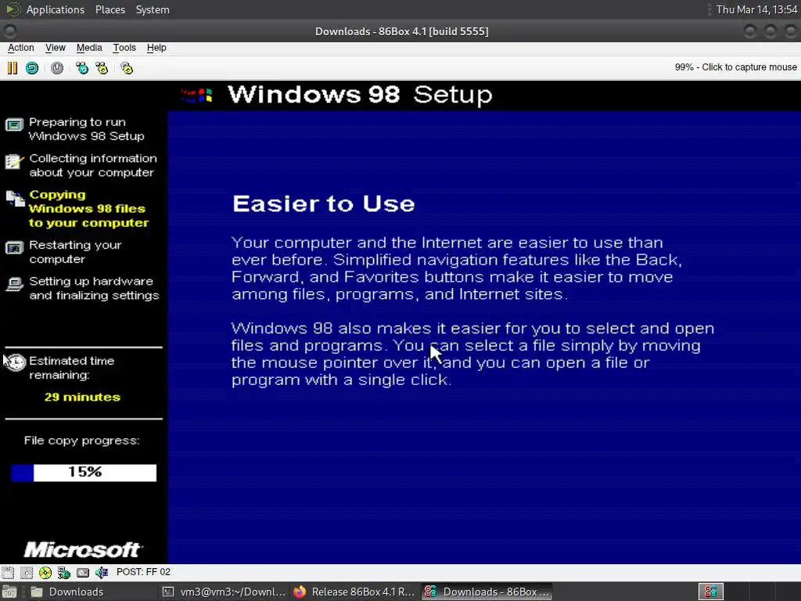Open the Tools menu
Viewport: 801px width, 601px height.
[124, 48]
